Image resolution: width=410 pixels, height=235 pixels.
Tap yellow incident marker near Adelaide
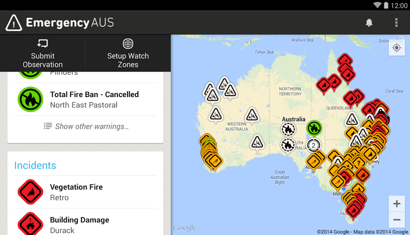pos(313,161)
